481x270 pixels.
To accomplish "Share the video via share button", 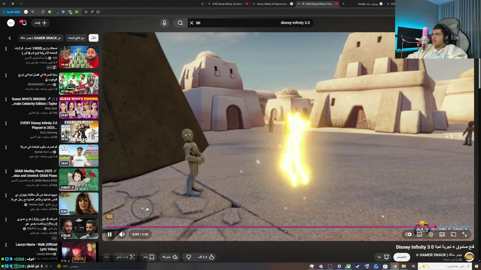I will pyautogui.click(x=170, y=257).
